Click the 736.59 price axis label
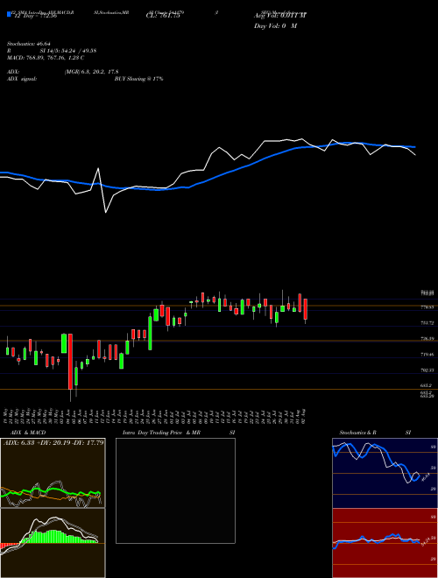438x578 pixels. pyautogui.click(x=427, y=339)
